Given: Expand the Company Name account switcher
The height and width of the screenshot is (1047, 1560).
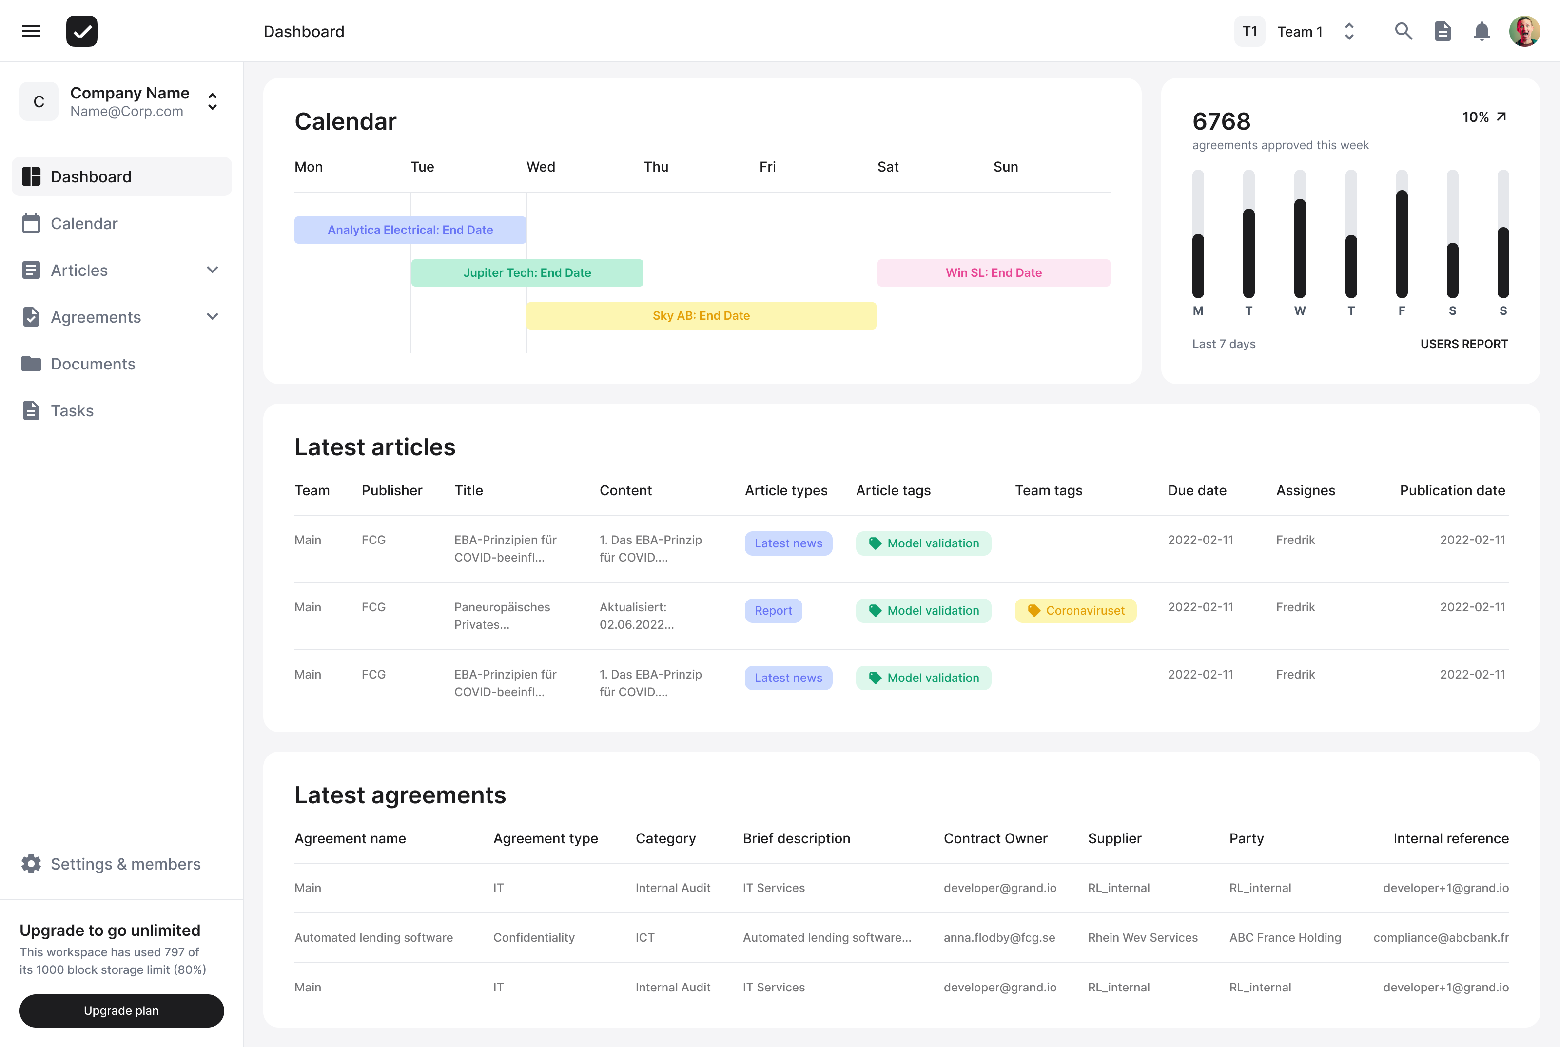Looking at the screenshot, I should pyautogui.click(x=212, y=101).
